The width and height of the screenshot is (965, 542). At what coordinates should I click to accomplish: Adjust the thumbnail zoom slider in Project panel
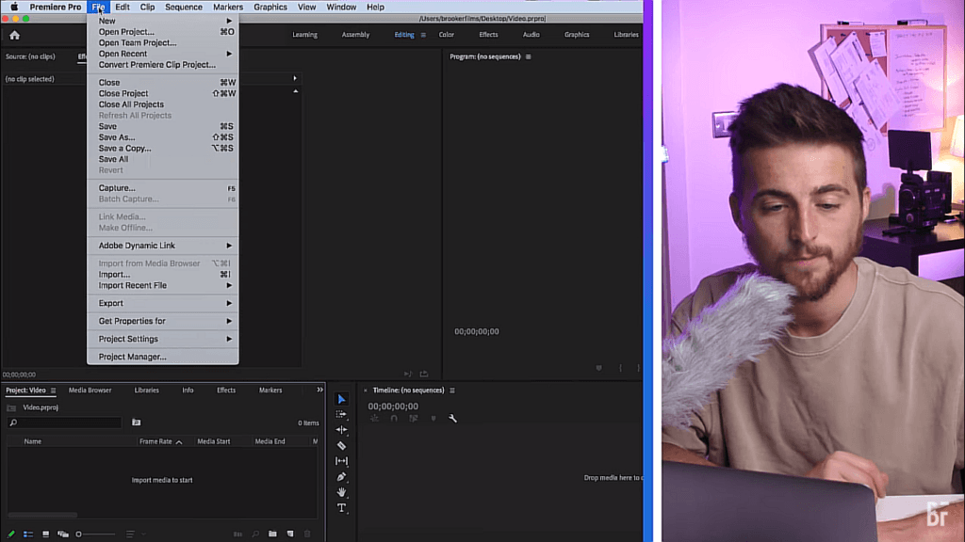pos(95,534)
